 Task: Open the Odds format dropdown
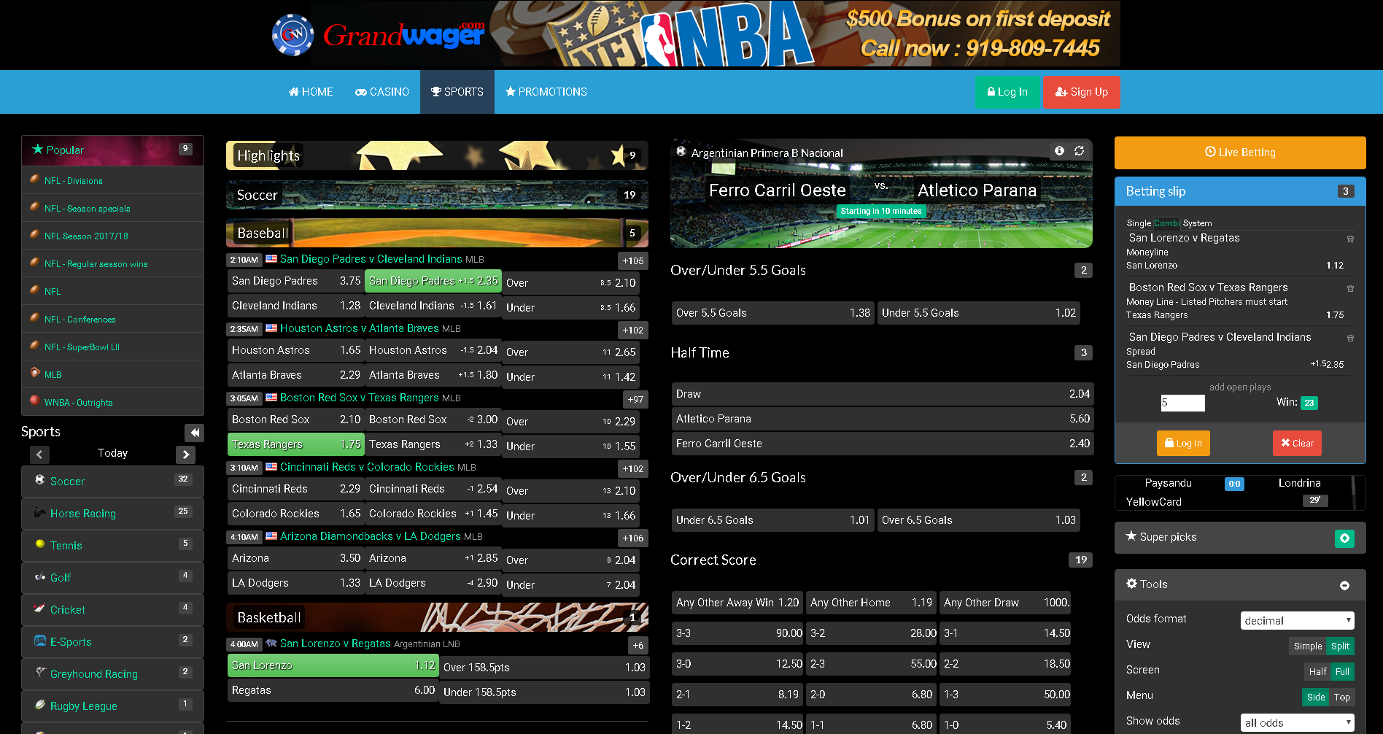click(x=1297, y=620)
